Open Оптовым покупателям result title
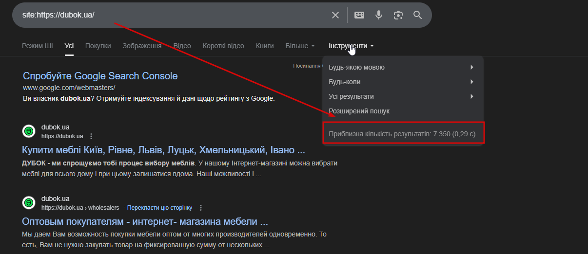The width and height of the screenshot is (588, 254). pyautogui.click(x=145, y=221)
